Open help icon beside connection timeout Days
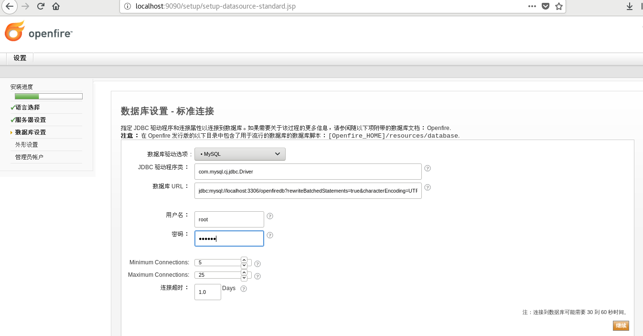 coord(244,289)
